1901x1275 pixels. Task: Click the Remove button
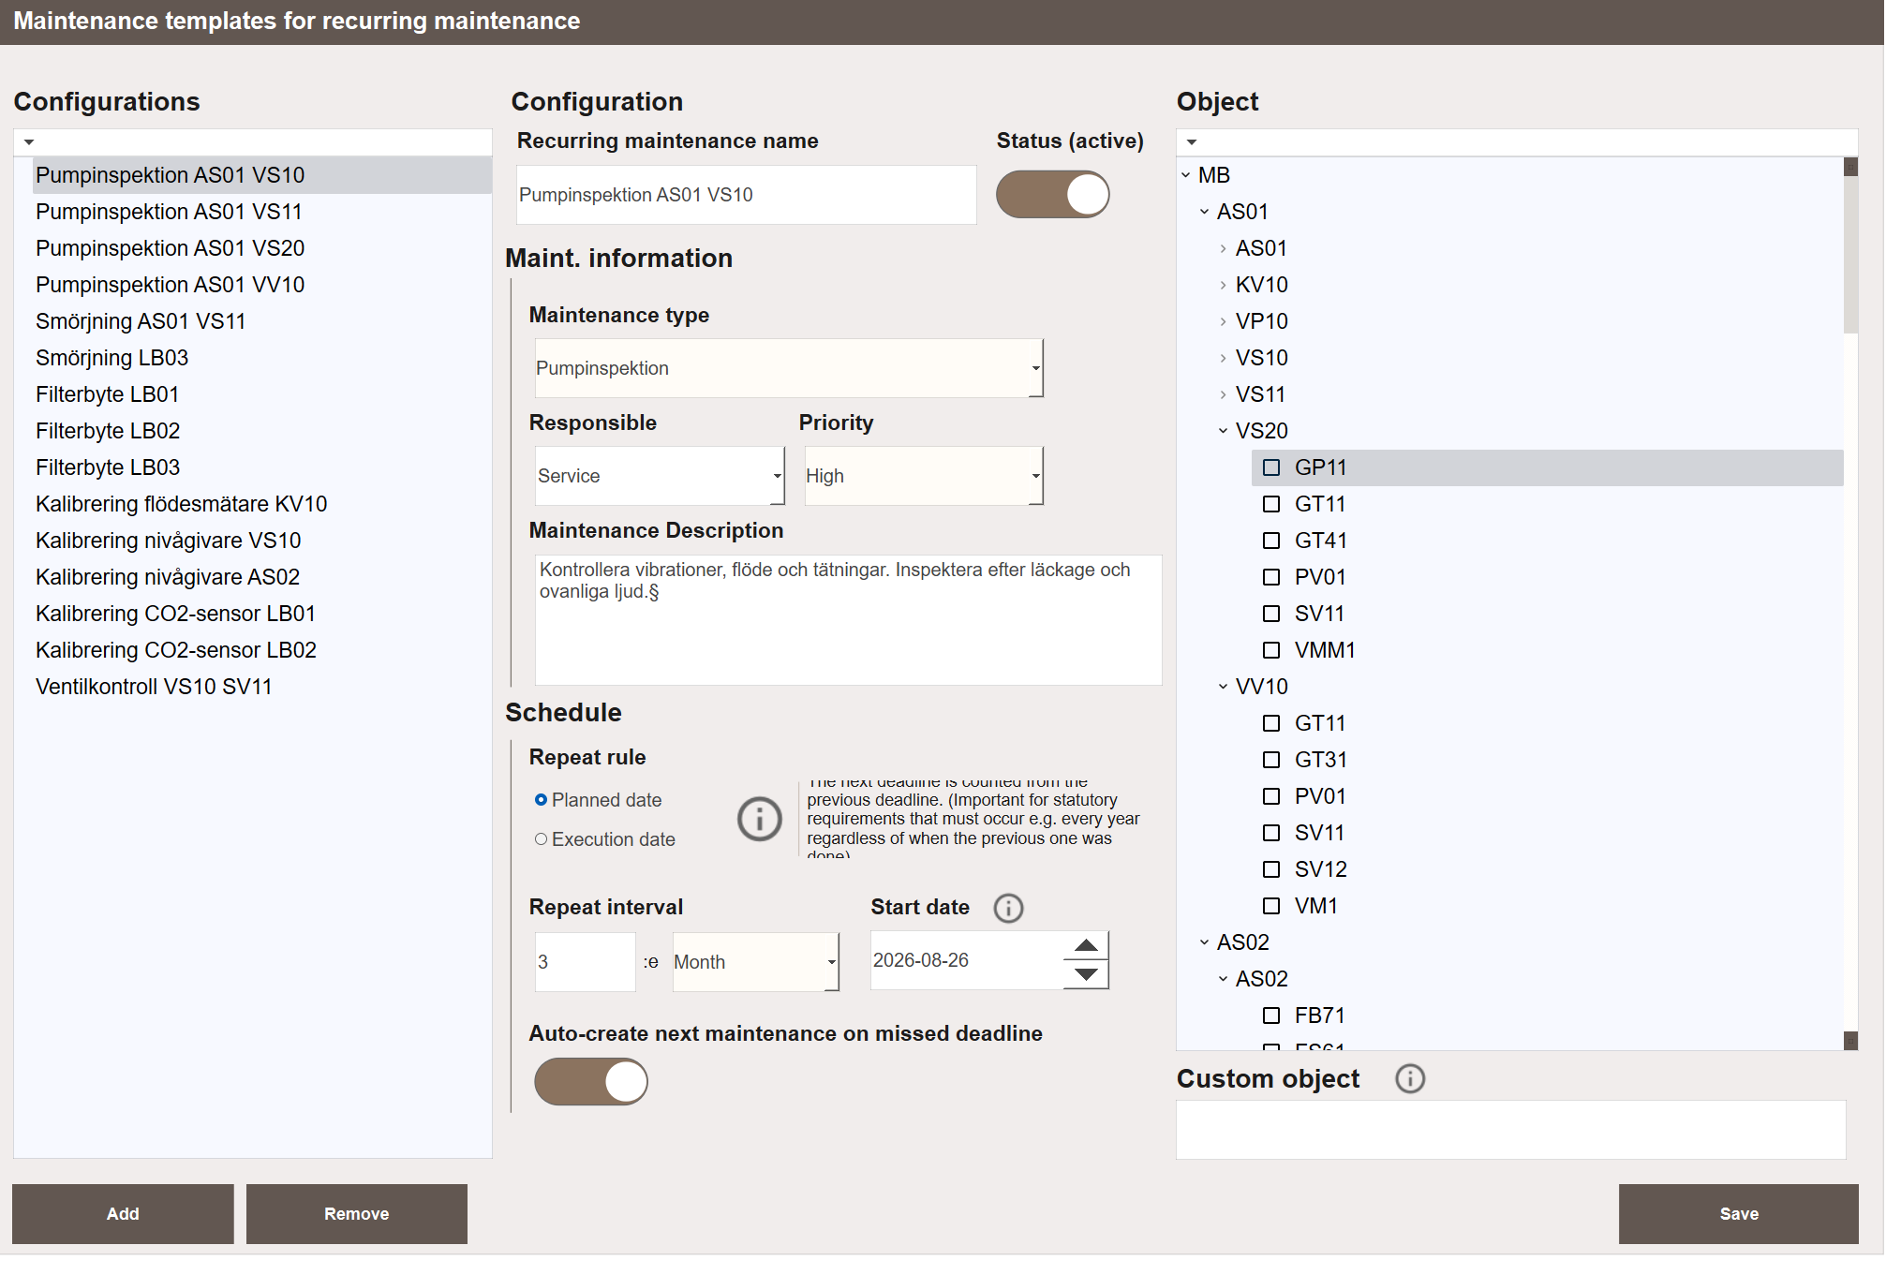(x=357, y=1214)
